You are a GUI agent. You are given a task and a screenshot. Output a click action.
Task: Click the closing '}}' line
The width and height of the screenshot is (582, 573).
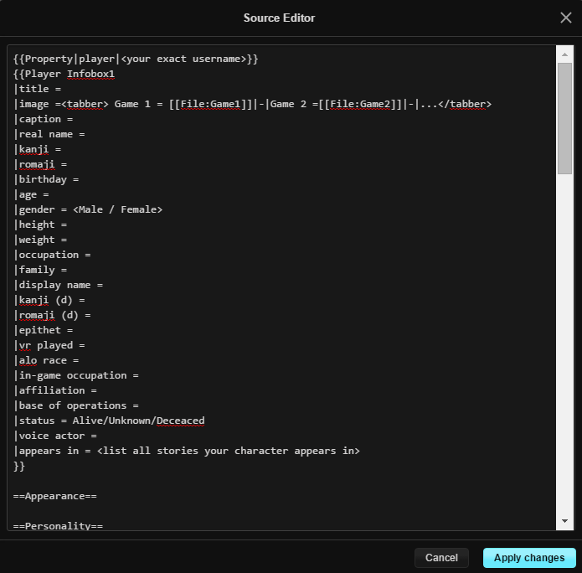[x=19, y=466]
